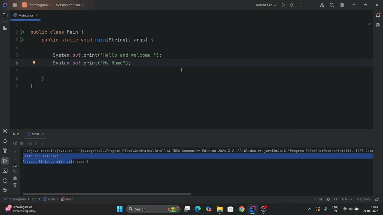Viewport: 383px width, 215px height.
Task: Clear console output with trash icon
Action: [15, 185]
